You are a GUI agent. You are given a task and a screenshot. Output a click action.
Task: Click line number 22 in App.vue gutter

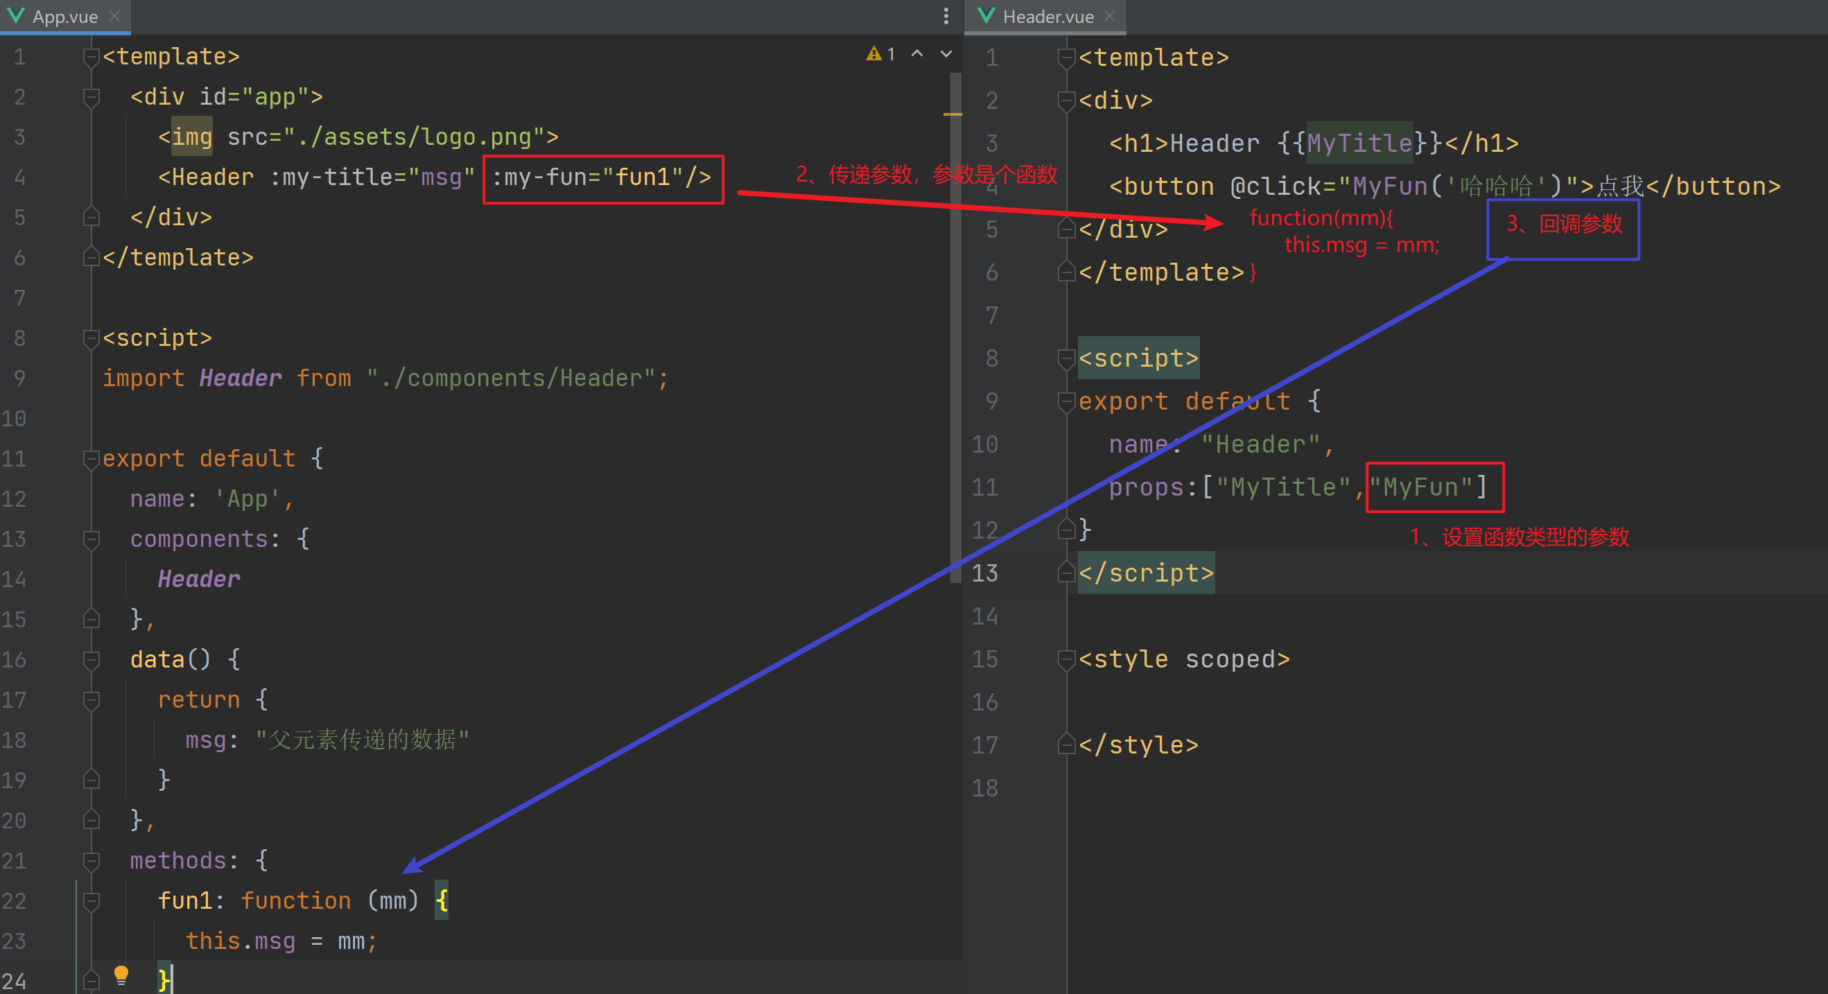14,901
